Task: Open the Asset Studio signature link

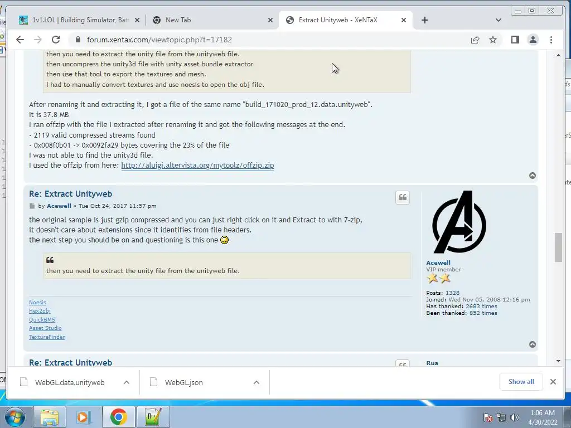Action: click(x=45, y=328)
